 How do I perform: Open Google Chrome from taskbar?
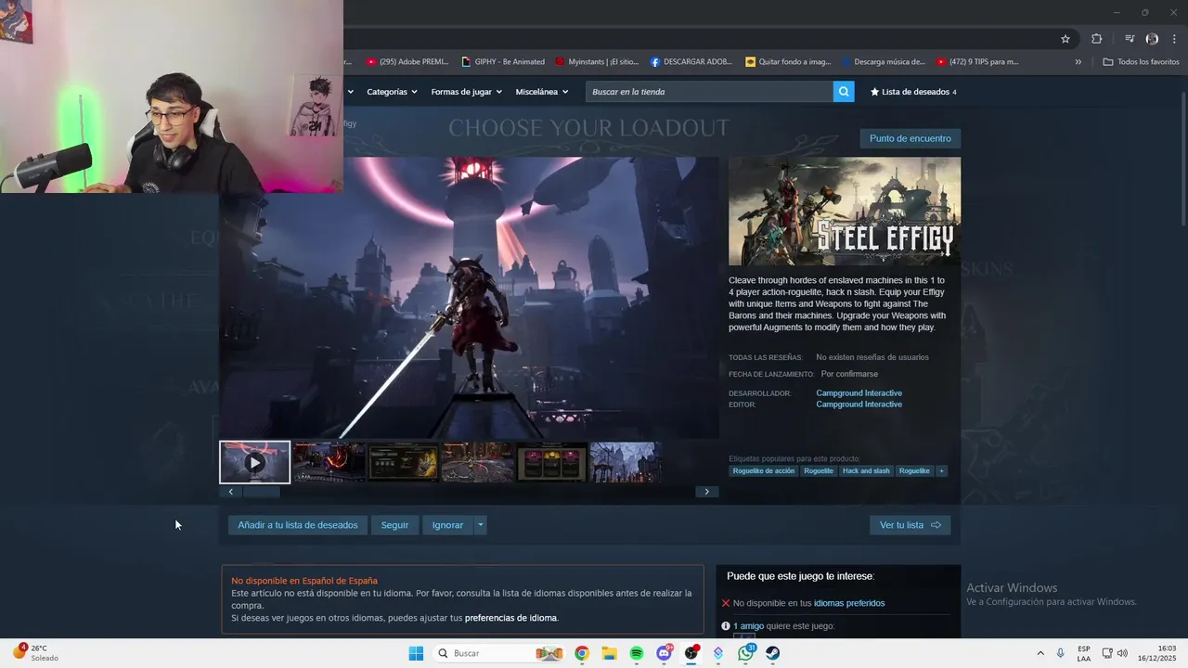coord(582,653)
